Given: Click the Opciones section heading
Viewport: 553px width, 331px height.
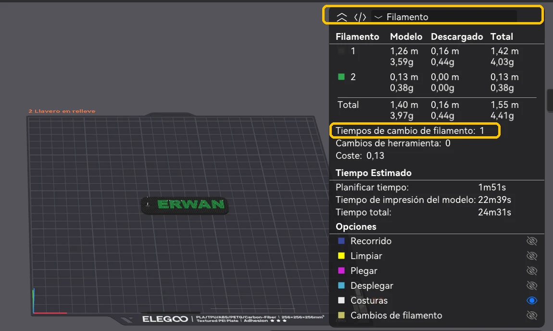Looking at the screenshot, I should [356, 226].
